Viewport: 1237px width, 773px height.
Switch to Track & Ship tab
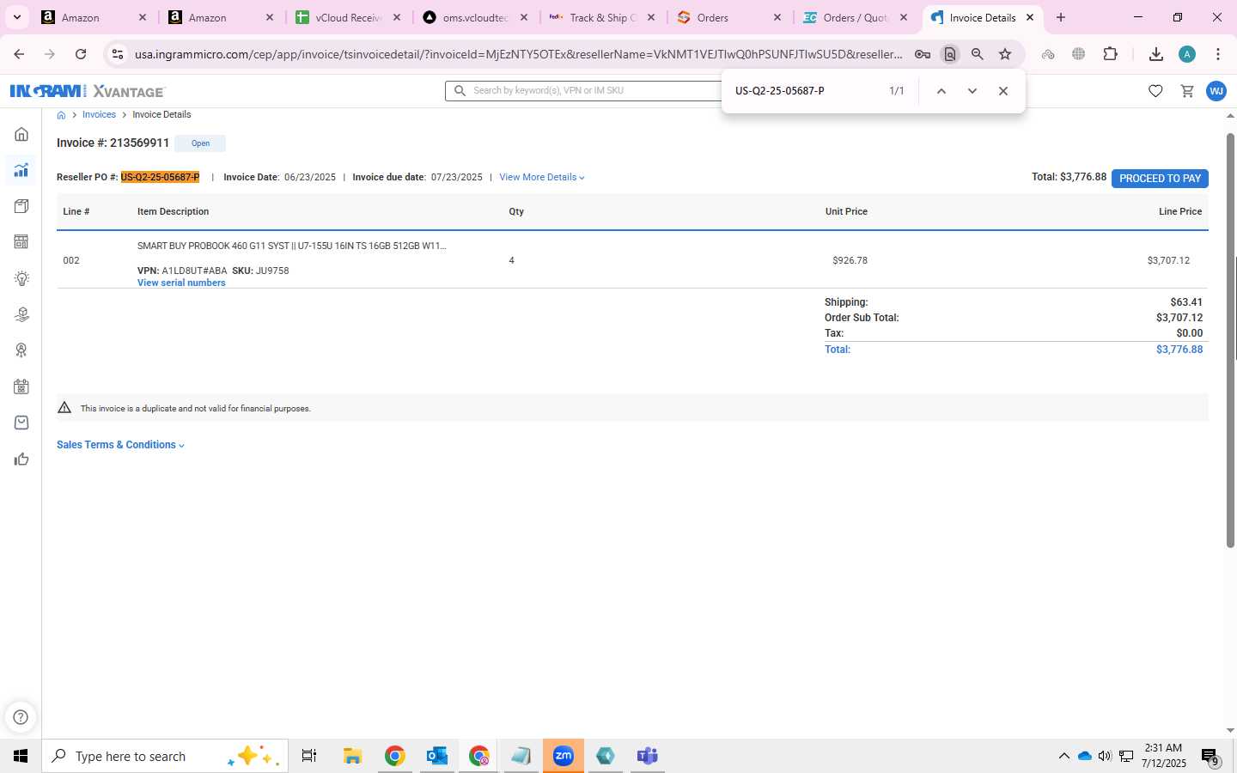pos(602,17)
